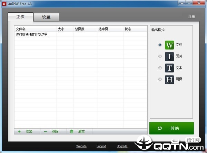
Task: Sort by the 大小 column header
Action: 65,29
